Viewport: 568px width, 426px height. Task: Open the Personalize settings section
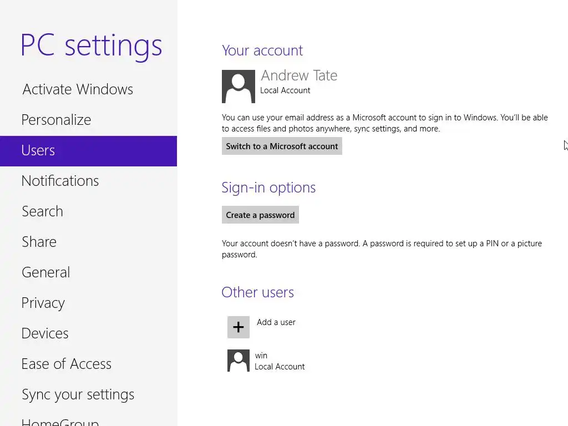pyautogui.click(x=56, y=120)
